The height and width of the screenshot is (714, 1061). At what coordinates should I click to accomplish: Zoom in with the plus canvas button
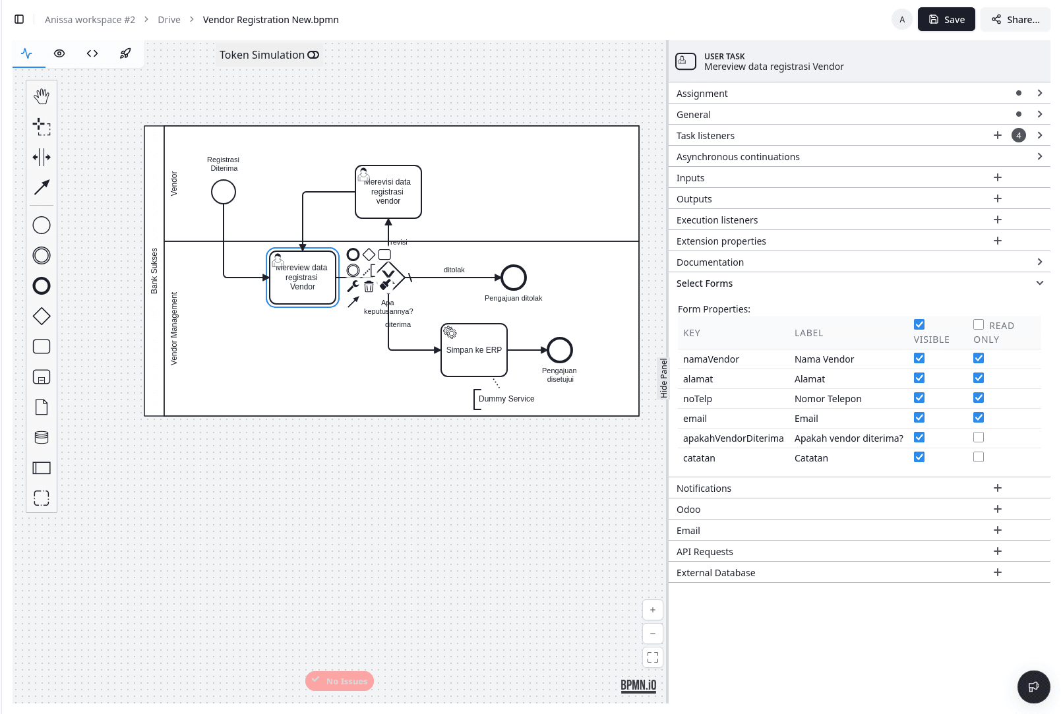653,610
